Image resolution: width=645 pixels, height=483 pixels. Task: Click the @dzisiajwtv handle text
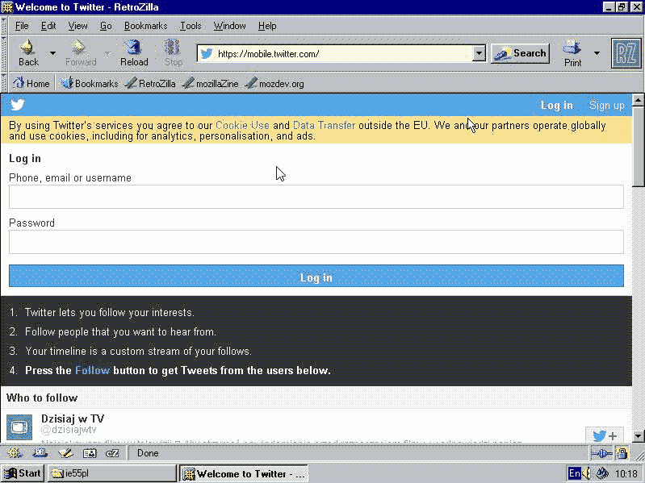click(69, 430)
